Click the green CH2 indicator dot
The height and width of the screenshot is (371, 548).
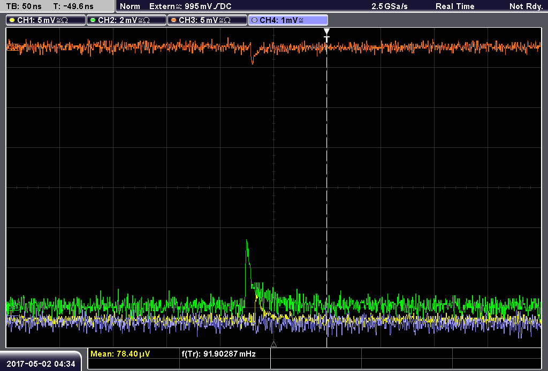click(x=93, y=20)
